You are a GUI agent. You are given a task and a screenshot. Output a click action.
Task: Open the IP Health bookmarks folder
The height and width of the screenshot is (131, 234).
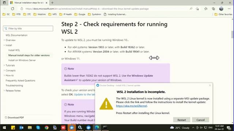(x=65, y=14)
